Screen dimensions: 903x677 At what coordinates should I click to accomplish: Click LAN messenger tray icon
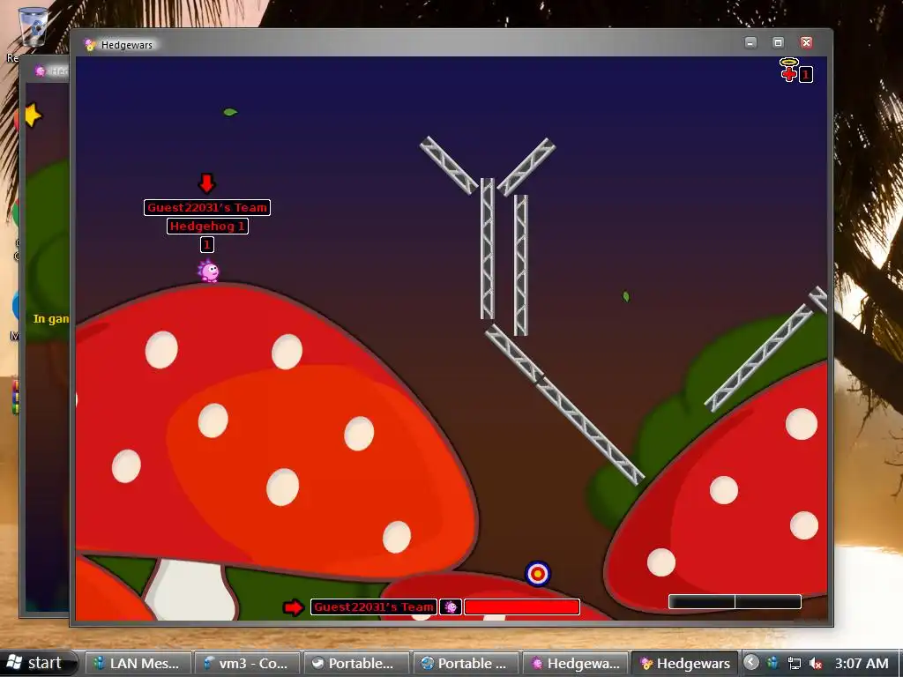772,663
